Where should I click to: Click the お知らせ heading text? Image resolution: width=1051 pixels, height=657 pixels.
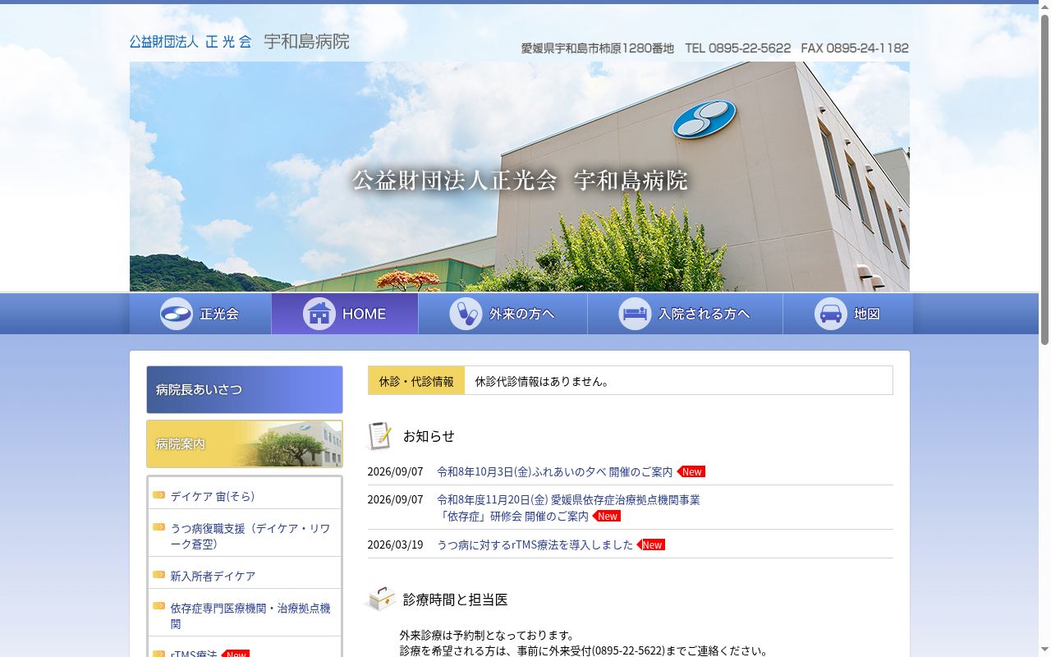429,435
